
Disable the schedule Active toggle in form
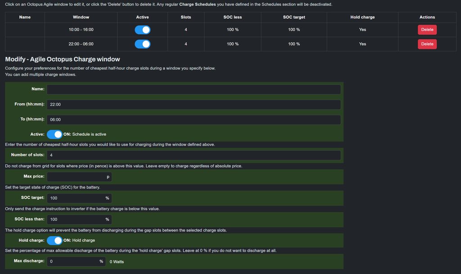pos(54,134)
